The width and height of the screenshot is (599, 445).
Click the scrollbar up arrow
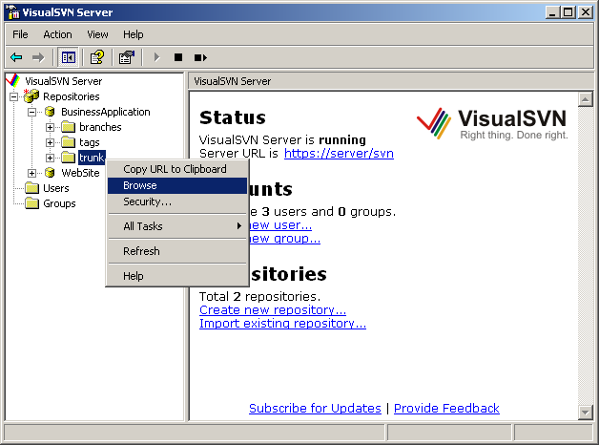pos(585,99)
